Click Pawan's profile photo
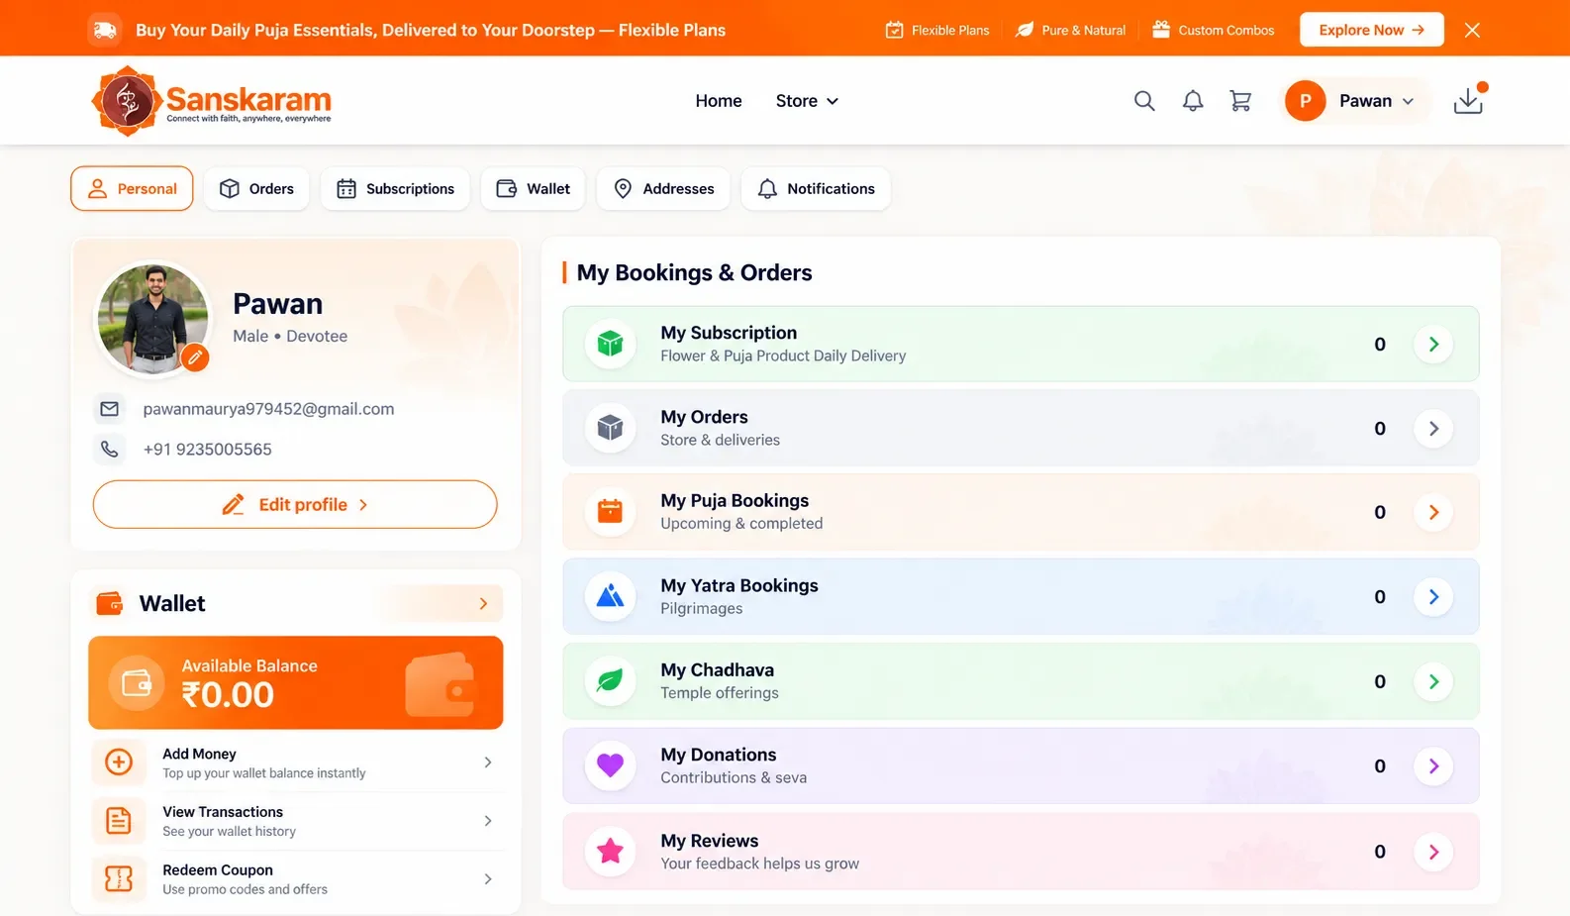The image size is (1570, 916). click(152, 319)
